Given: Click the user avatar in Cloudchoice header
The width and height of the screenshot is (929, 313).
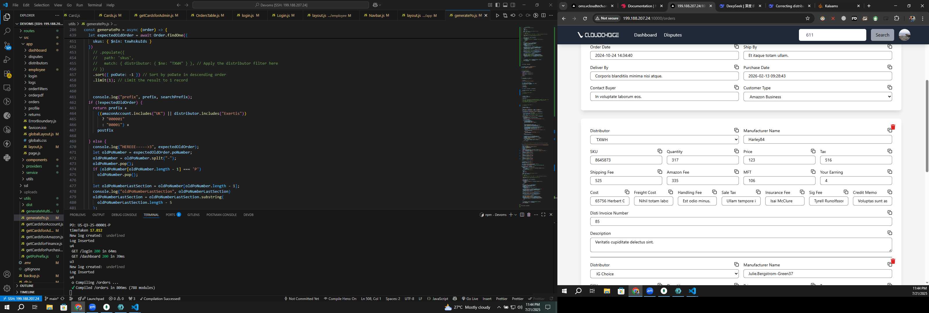Looking at the screenshot, I should [x=904, y=35].
